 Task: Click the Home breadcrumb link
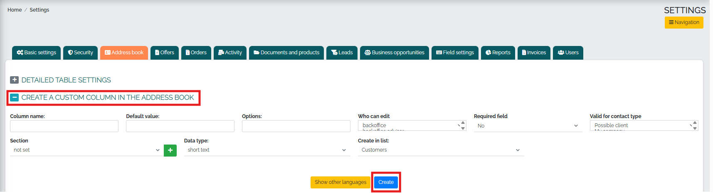pos(15,10)
